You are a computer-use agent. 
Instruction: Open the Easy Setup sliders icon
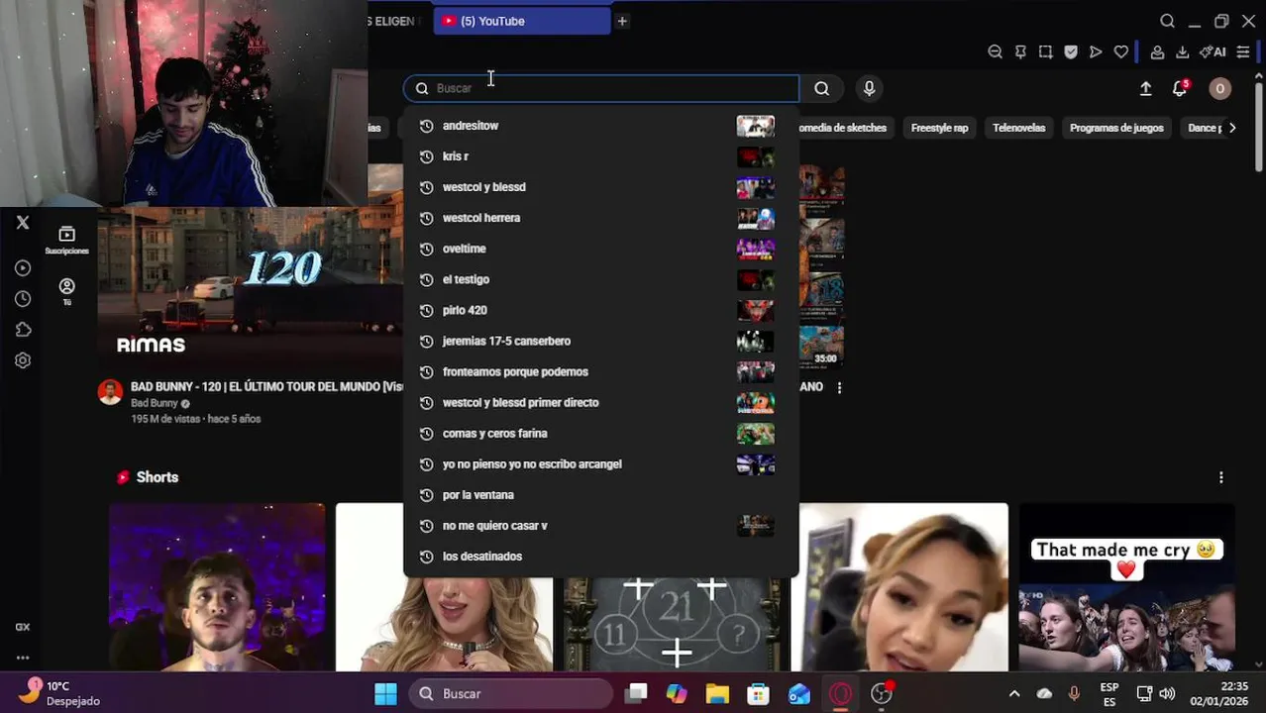click(1242, 51)
